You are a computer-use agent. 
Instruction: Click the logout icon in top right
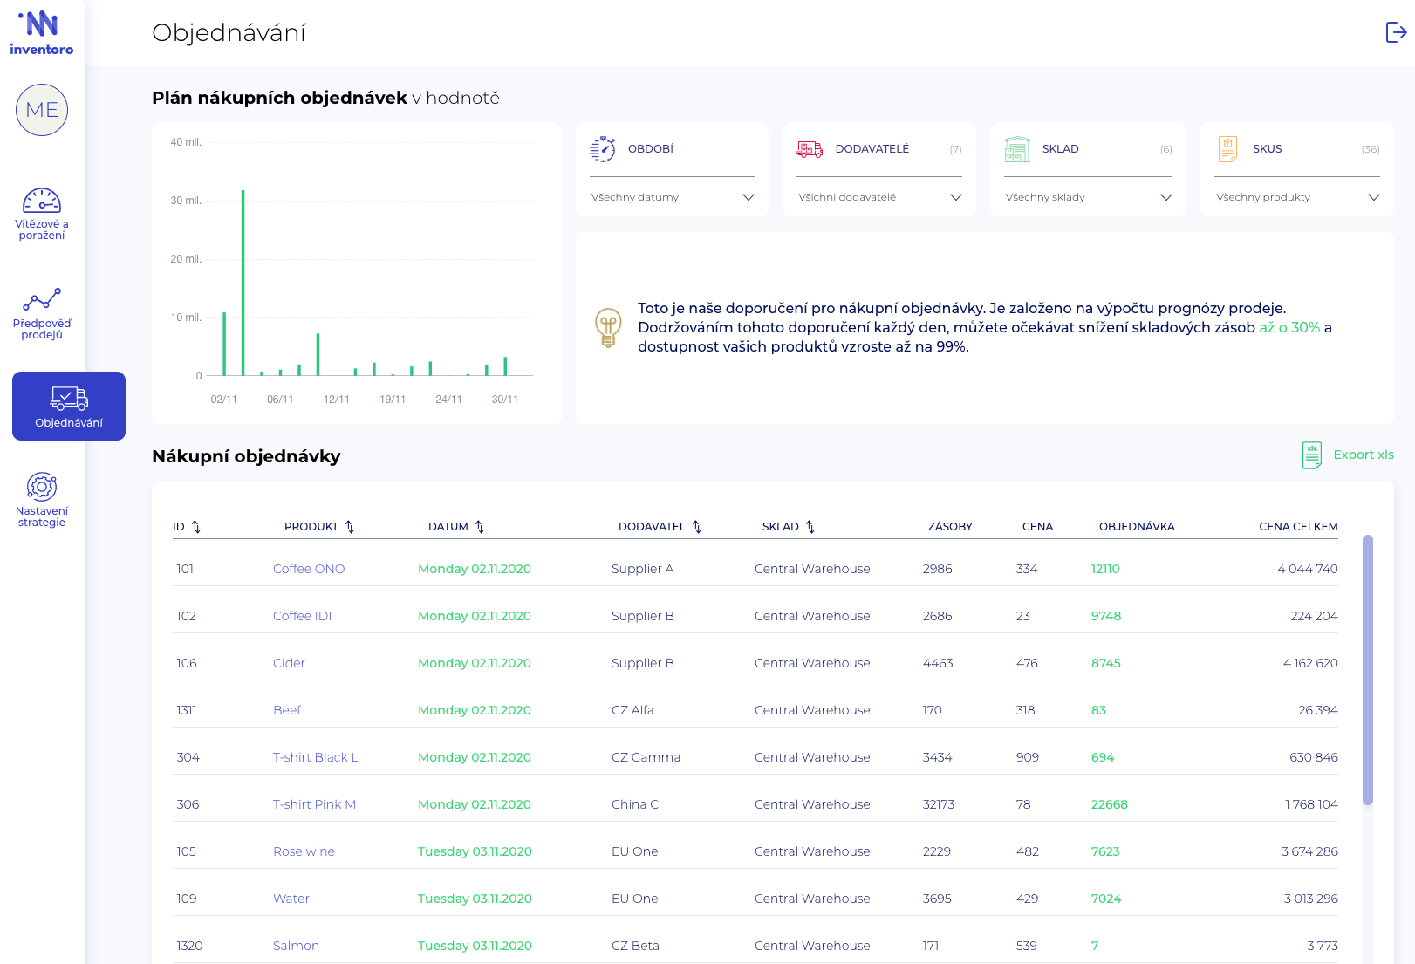1396,32
